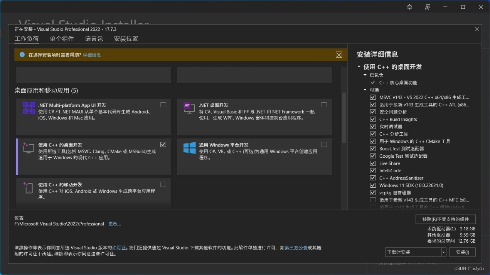Uncheck the C++ ATL for v143 component
The width and height of the screenshot is (490, 275).
[373, 105]
